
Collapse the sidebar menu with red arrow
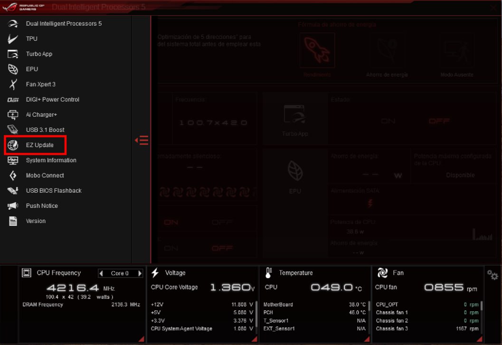coord(142,140)
